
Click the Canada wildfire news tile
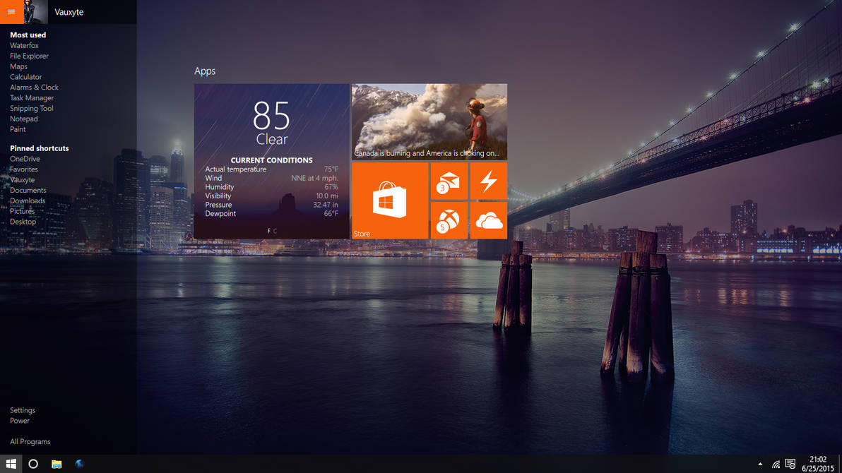point(429,121)
